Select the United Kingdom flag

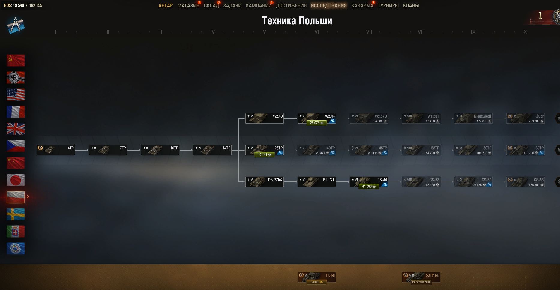(x=16, y=129)
